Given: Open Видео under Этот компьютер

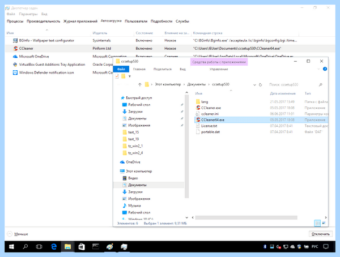Looking at the screenshot, I should tap(133, 178).
